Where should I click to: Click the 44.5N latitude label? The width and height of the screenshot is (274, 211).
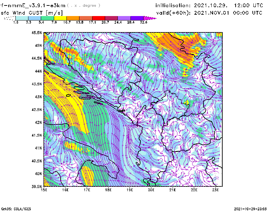[37, 58]
